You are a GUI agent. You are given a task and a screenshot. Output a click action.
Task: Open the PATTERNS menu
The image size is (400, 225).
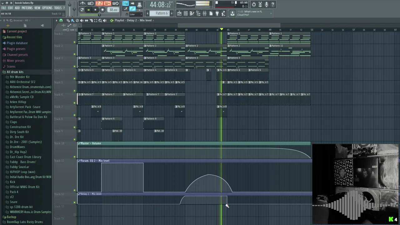[27, 8]
